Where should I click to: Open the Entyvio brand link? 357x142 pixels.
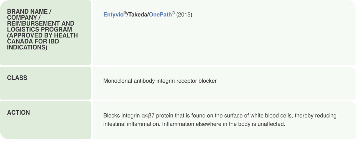point(113,15)
